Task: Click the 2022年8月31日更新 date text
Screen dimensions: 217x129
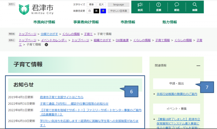Action: pyautogui.click(x=22, y=104)
